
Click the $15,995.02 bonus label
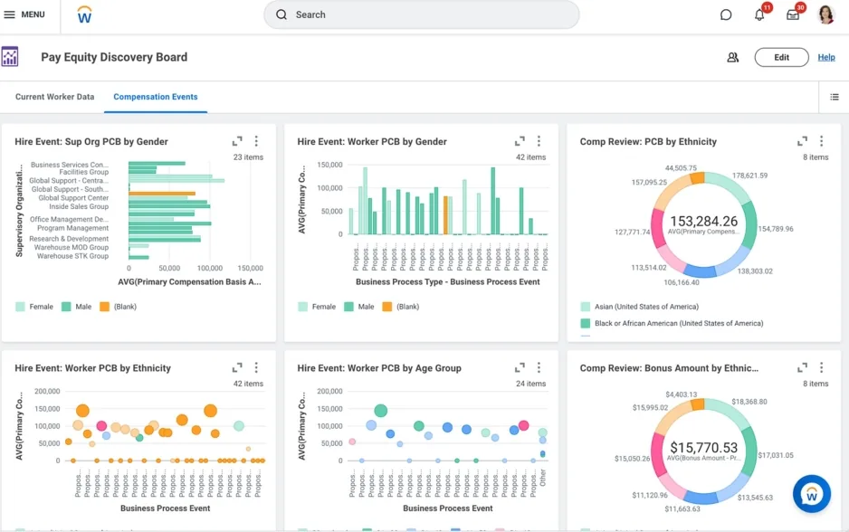tap(650, 407)
